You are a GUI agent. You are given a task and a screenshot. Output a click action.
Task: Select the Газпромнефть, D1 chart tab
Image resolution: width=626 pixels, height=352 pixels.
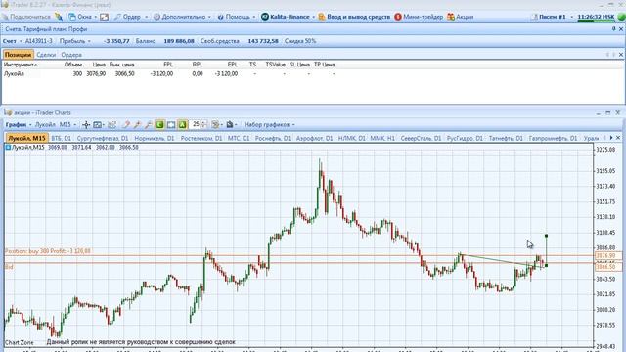[x=553, y=138]
